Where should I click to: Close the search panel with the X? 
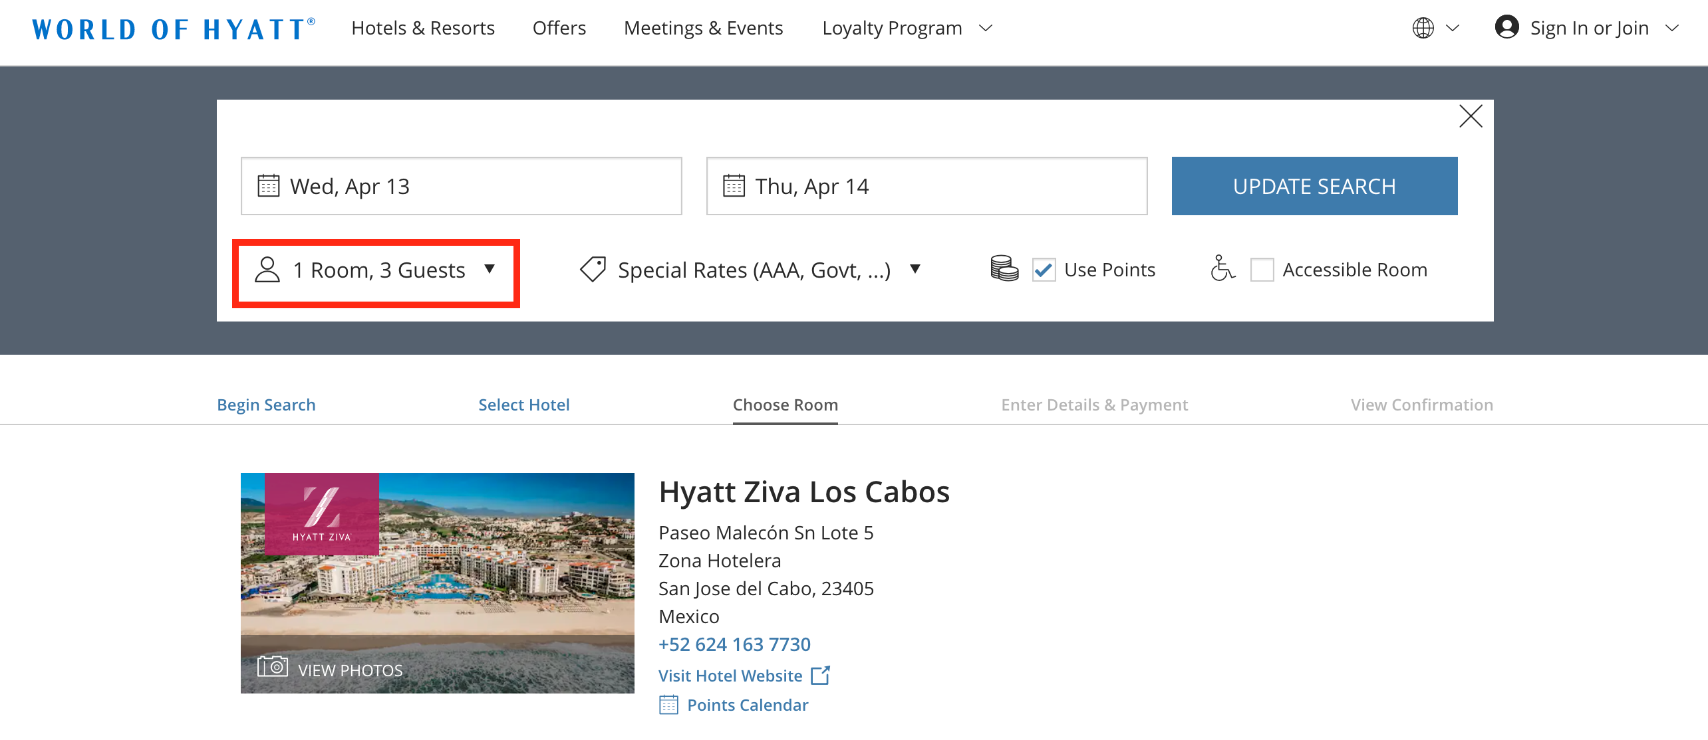click(1471, 116)
